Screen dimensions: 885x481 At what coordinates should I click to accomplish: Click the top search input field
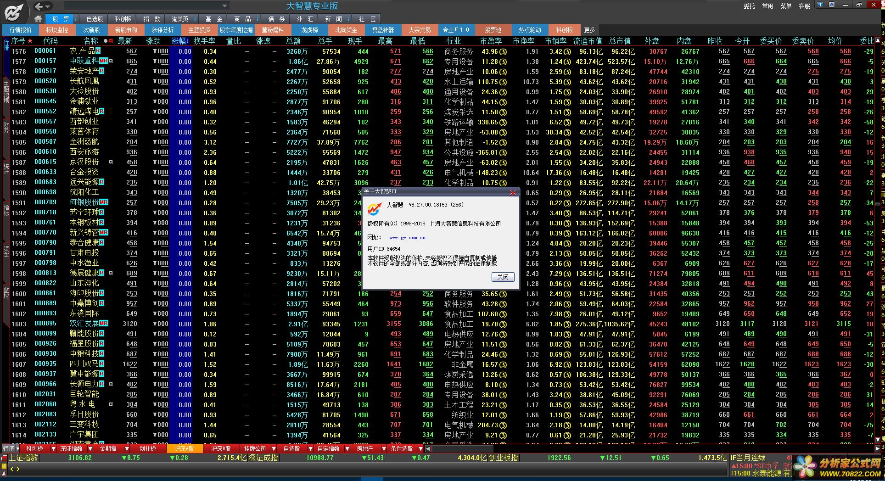[142, 6]
